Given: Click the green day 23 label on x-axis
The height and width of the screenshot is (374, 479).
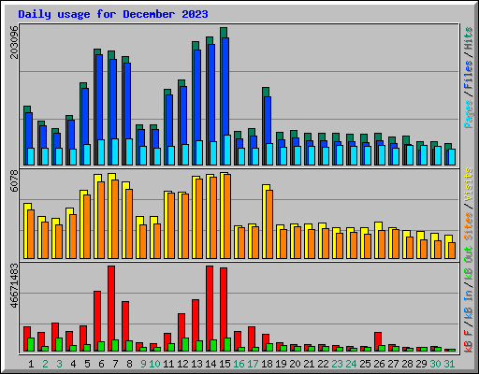Looking at the screenshot, I should pyautogui.click(x=337, y=364).
